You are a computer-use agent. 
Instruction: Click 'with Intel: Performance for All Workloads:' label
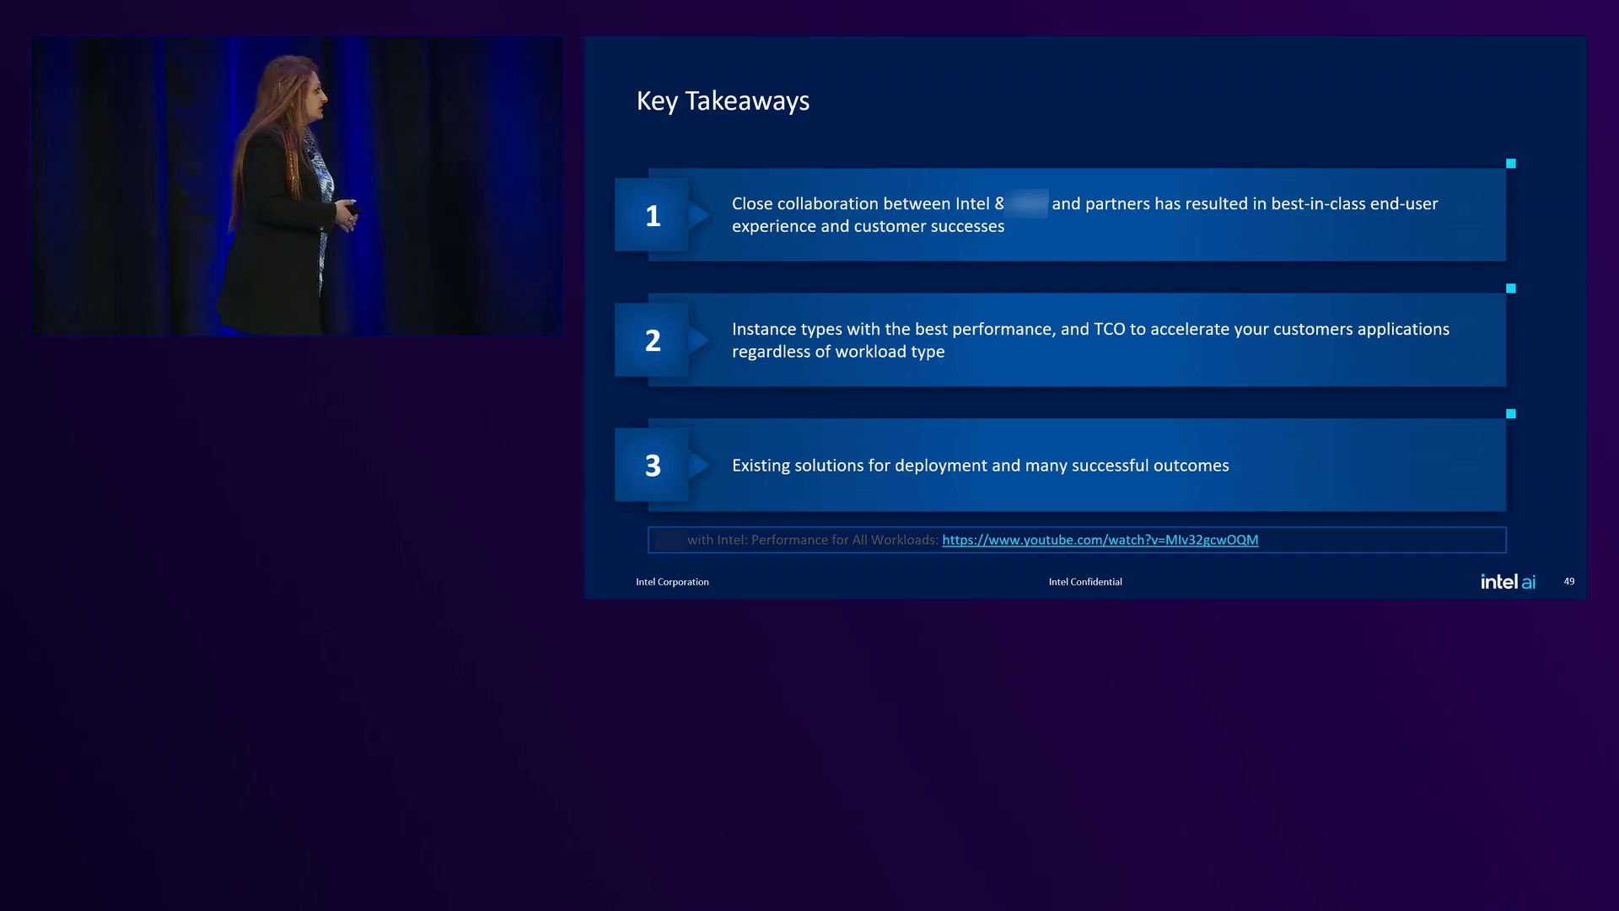click(813, 540)
